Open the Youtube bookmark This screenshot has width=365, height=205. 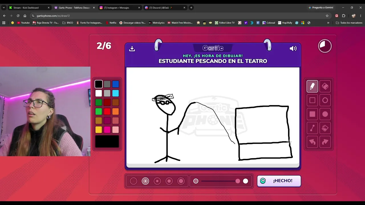coord(23,23)
